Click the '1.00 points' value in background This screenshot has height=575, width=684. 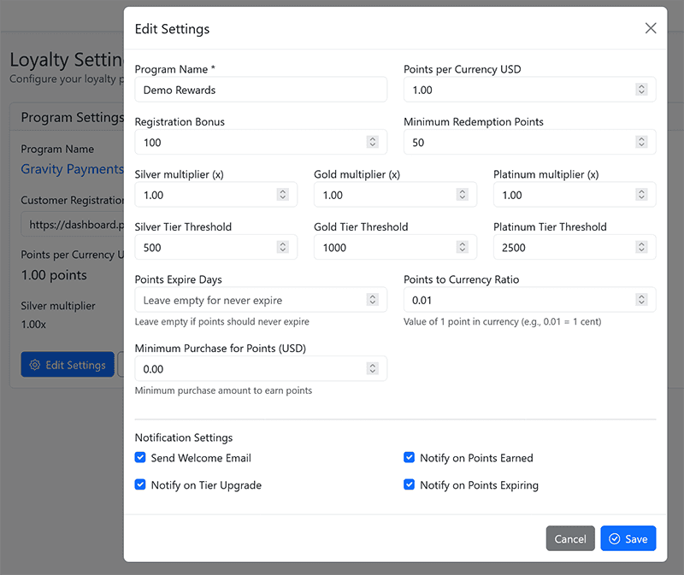coord(54,275)
